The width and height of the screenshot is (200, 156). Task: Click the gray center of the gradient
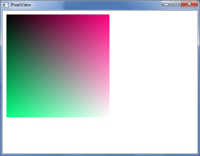(x=58, y=66)
